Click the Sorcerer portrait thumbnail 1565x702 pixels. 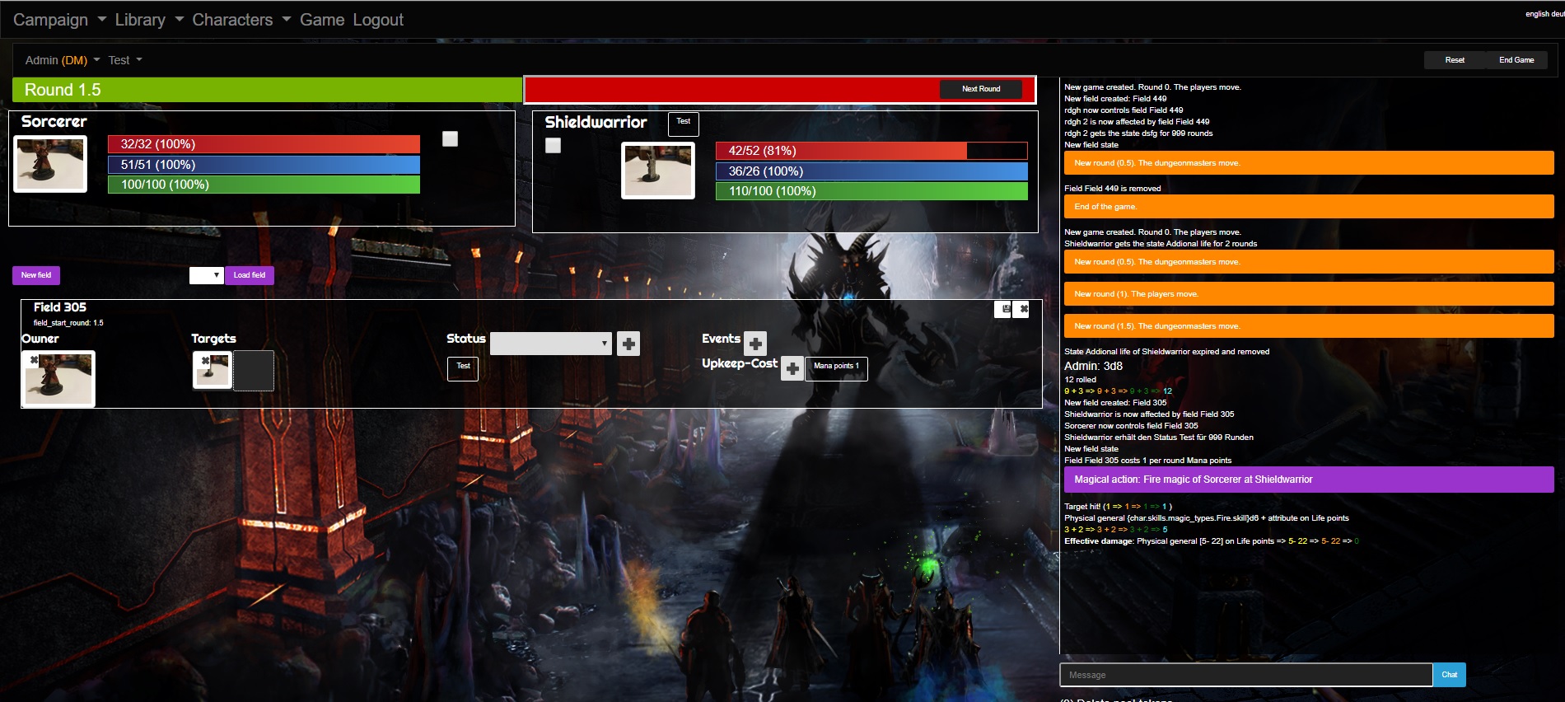click(x=50, y=163)
